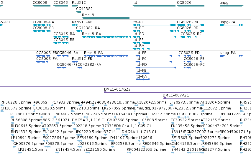Image resolution: width=251 pixels, height=154 pixels.
Task: Open transcript CG8008-RA label
Action: click(44, 22)
